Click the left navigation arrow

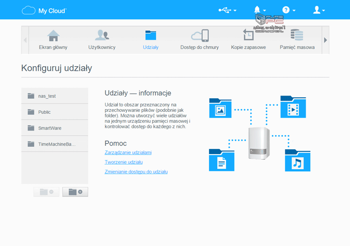click(x=25, y=40)
